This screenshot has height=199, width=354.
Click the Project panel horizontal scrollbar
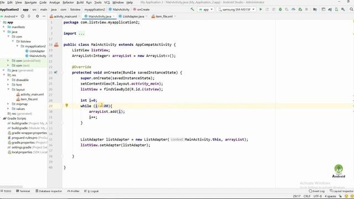coord(11,187)
